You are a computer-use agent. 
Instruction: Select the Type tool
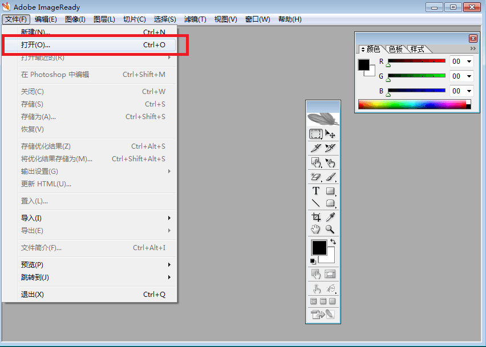click(x=316, y=191)
